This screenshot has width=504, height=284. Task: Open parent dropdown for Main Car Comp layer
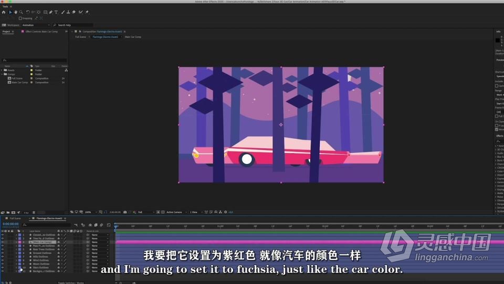pyautogui.click(x=100, y=242)
